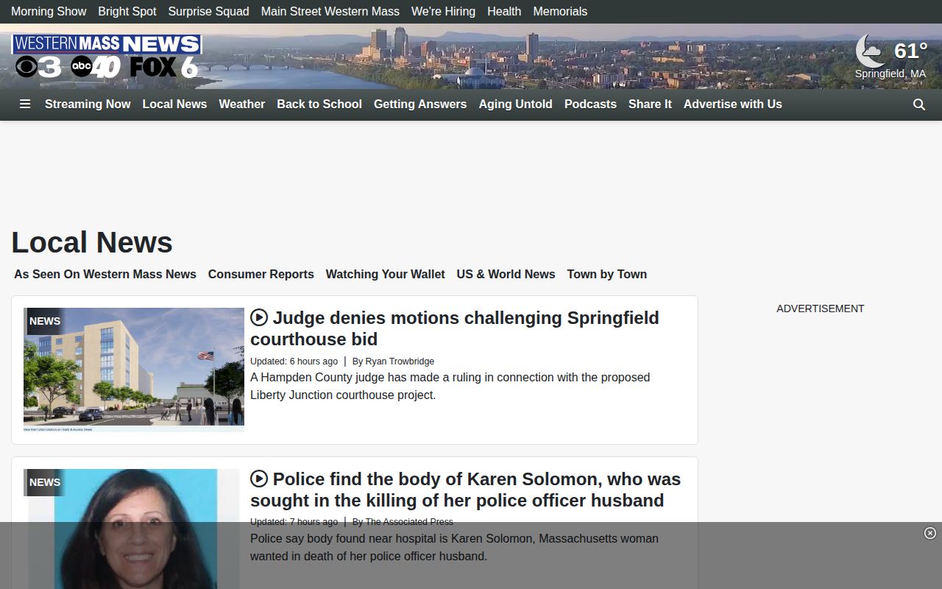
Task: Click Share It in navigation
Action: pyautogui.click(x=650, y=105)
